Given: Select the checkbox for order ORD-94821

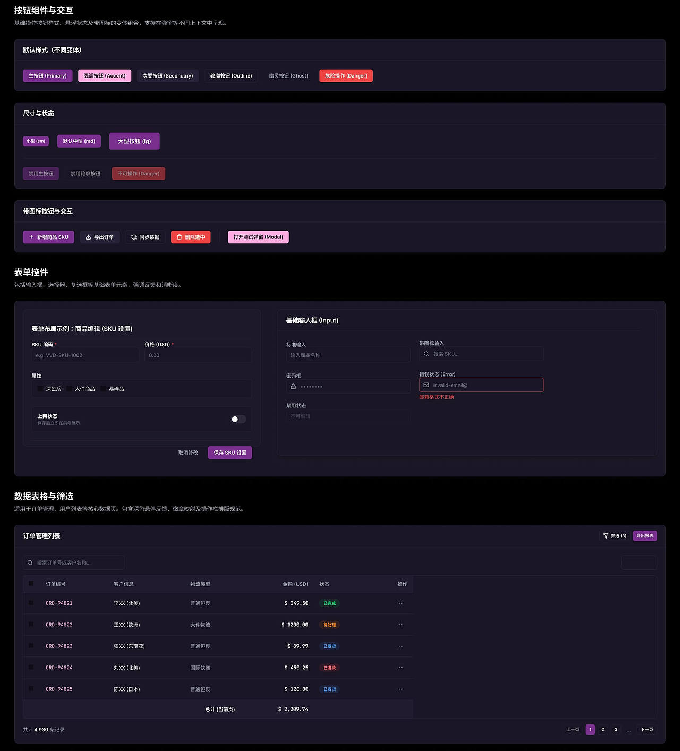Looking at the screenshot, I should (x=31, y=603).
